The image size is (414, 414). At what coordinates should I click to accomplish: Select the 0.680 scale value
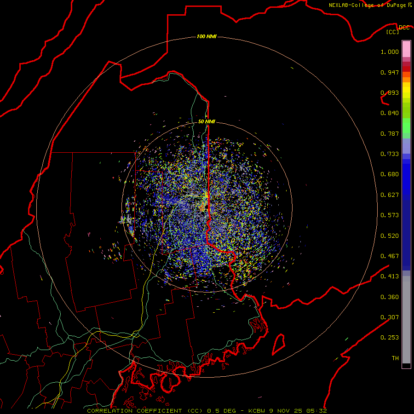point(390,174)
